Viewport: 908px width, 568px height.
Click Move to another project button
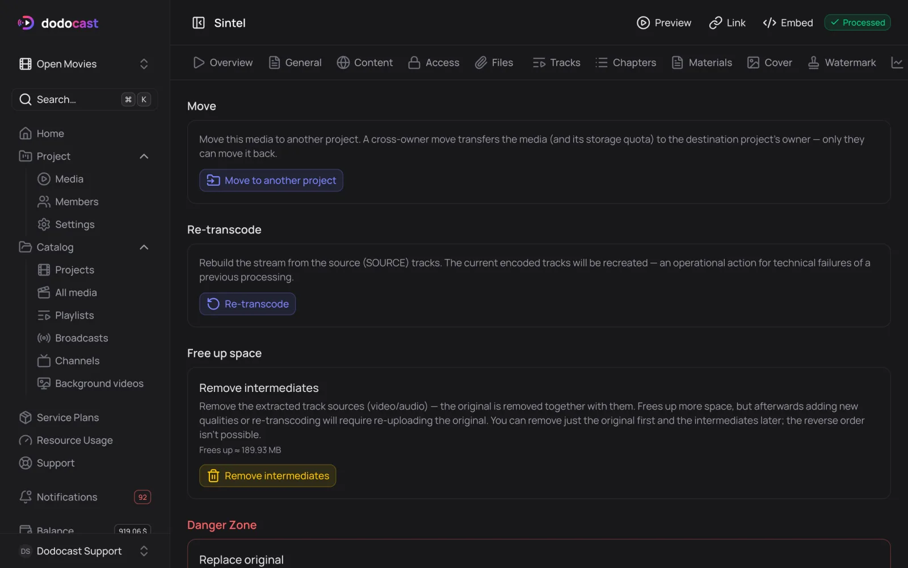(271, 180)
